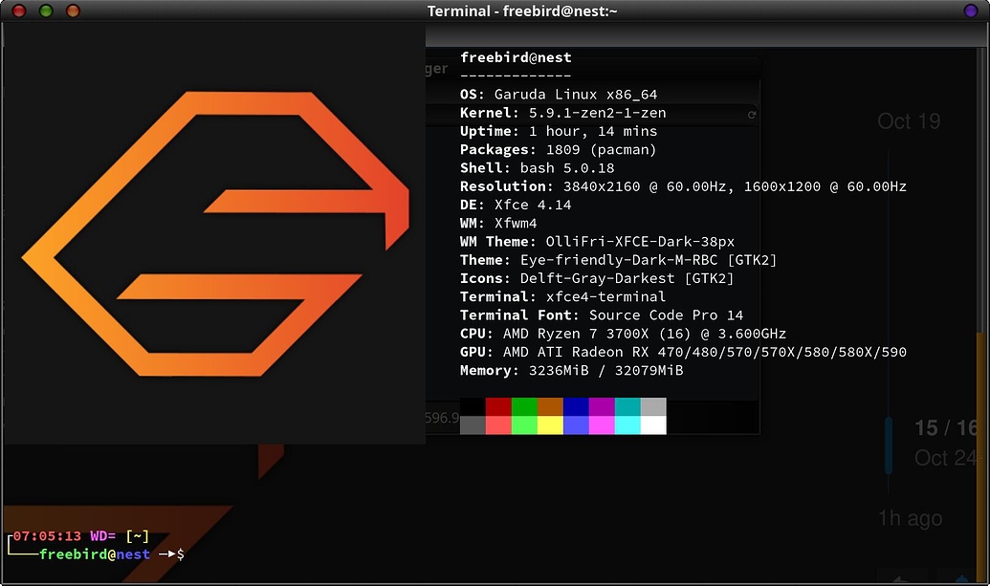Click the partially hidden 'ger' label behind neofetch

pyautogui.click(x=436, y=69)
